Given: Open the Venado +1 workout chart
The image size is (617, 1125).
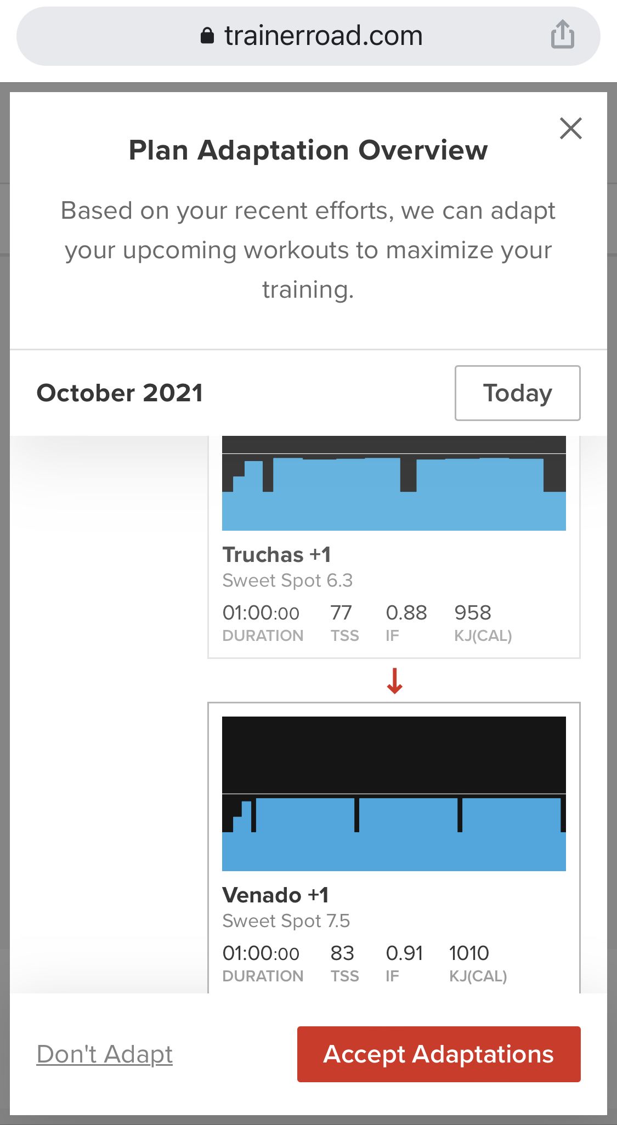Looking at the screenshot, I should coord(394,794).
